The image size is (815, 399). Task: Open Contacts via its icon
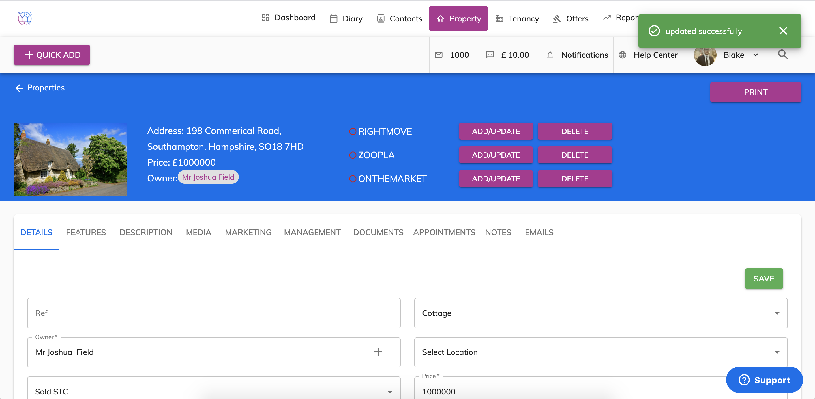381,18
